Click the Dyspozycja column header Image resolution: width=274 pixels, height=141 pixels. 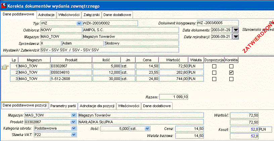click(x=214, y=60)
